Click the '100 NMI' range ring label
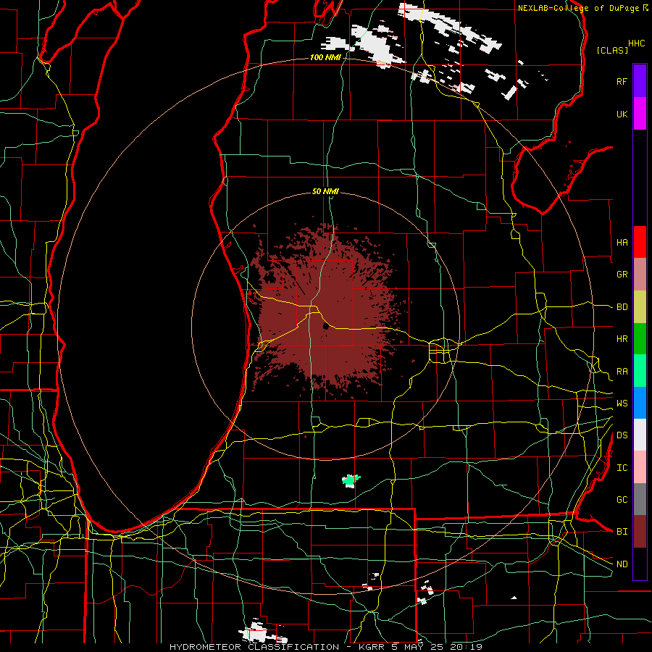The image size is (652, 652). (x=325, y=57)
